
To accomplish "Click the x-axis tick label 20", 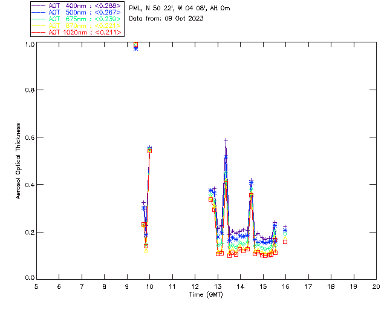I will [x=376, y=286].
